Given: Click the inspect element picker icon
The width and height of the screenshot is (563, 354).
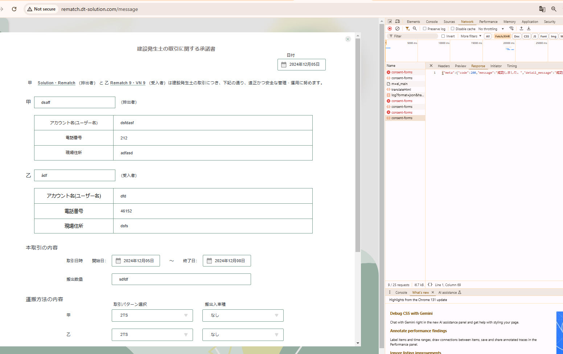Looking at the screenshot, I should (390, 21).
